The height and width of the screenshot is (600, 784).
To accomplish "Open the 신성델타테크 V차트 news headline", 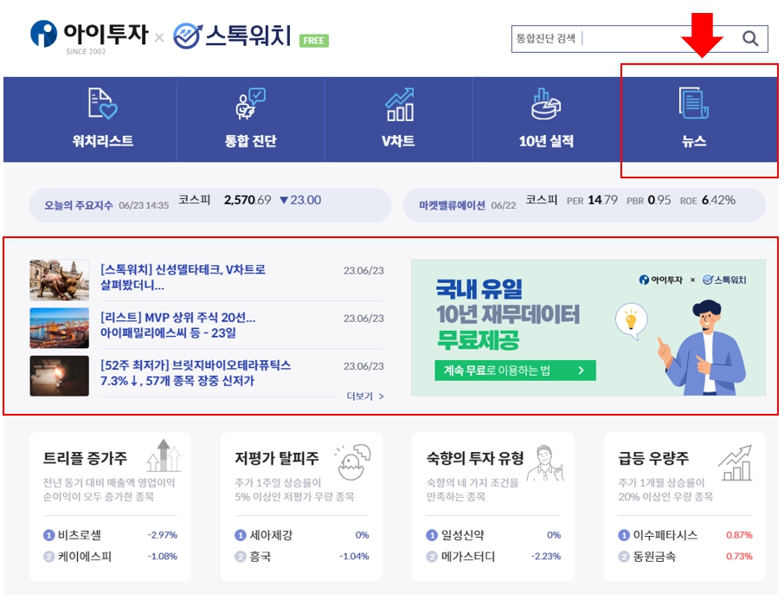I will click(x=183, y=277).
